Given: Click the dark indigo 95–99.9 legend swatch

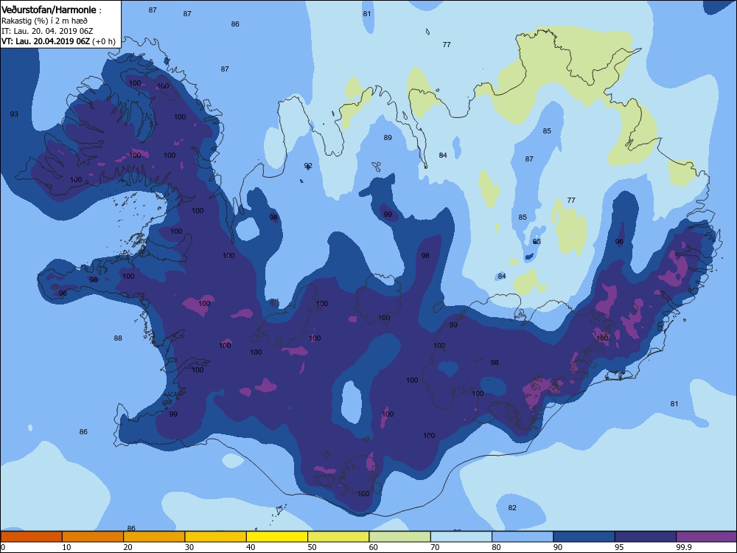Looking at the screenshot, I should pos(646,537).
